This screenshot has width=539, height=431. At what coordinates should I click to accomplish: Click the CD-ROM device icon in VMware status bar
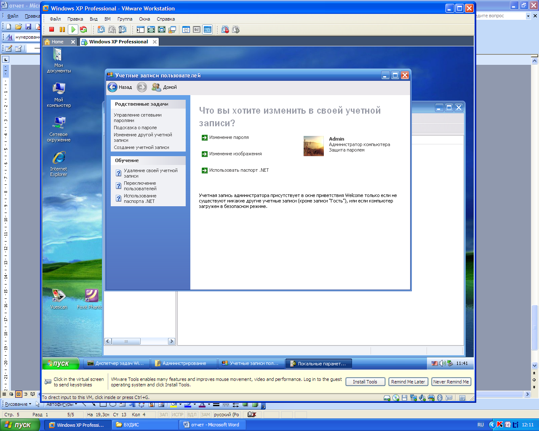point(396,398)
